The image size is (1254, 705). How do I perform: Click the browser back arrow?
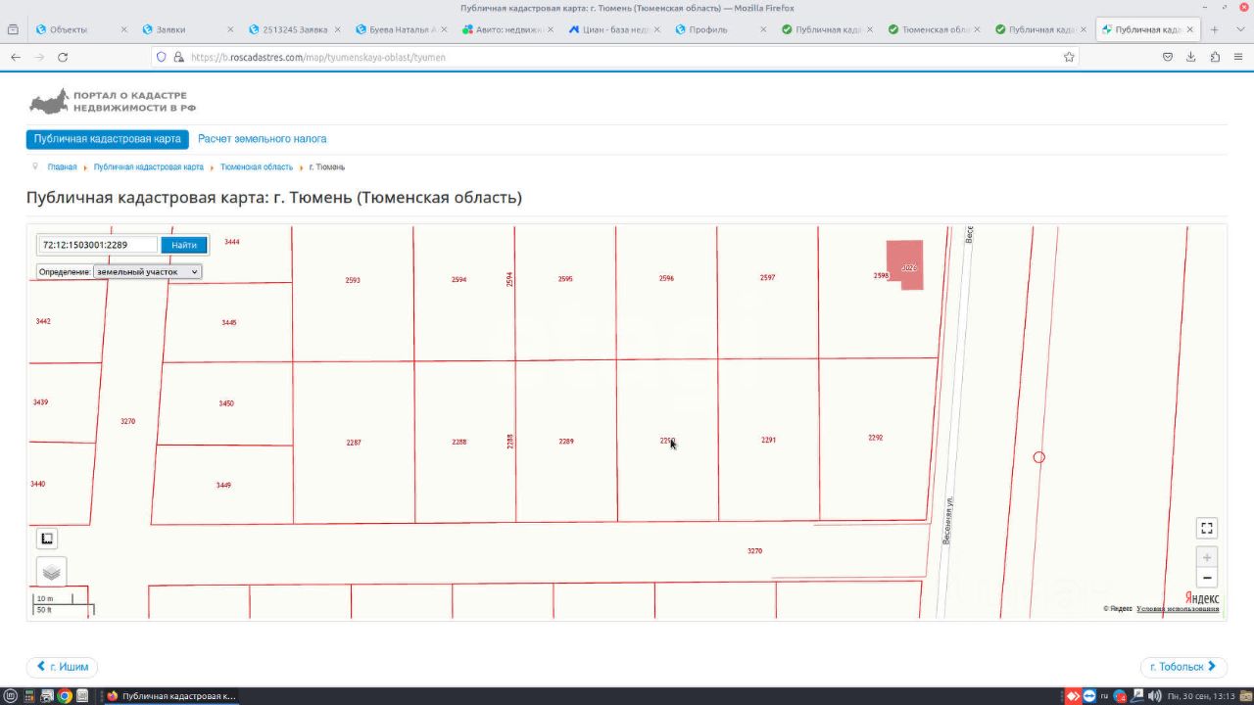16,57
